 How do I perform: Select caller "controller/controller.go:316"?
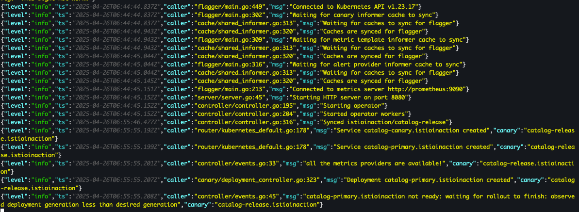pyautogui.click(x=245, y=122)
